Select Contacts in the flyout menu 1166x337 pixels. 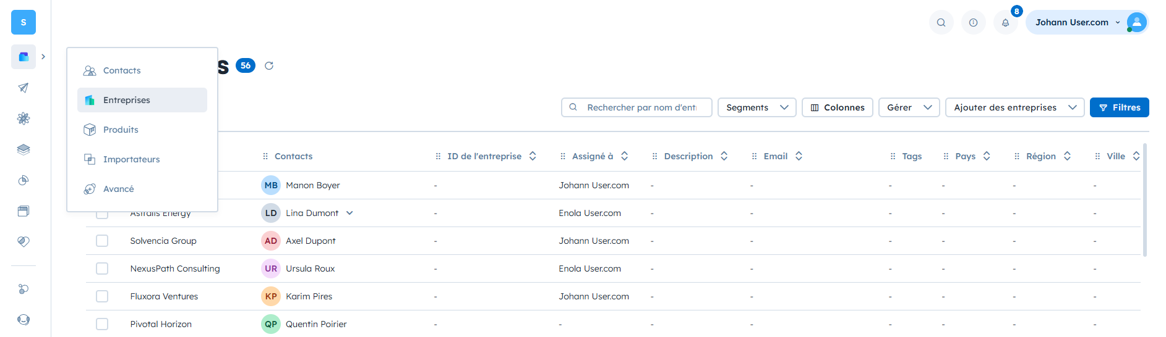pyautogui.click(x=122, y=70)
